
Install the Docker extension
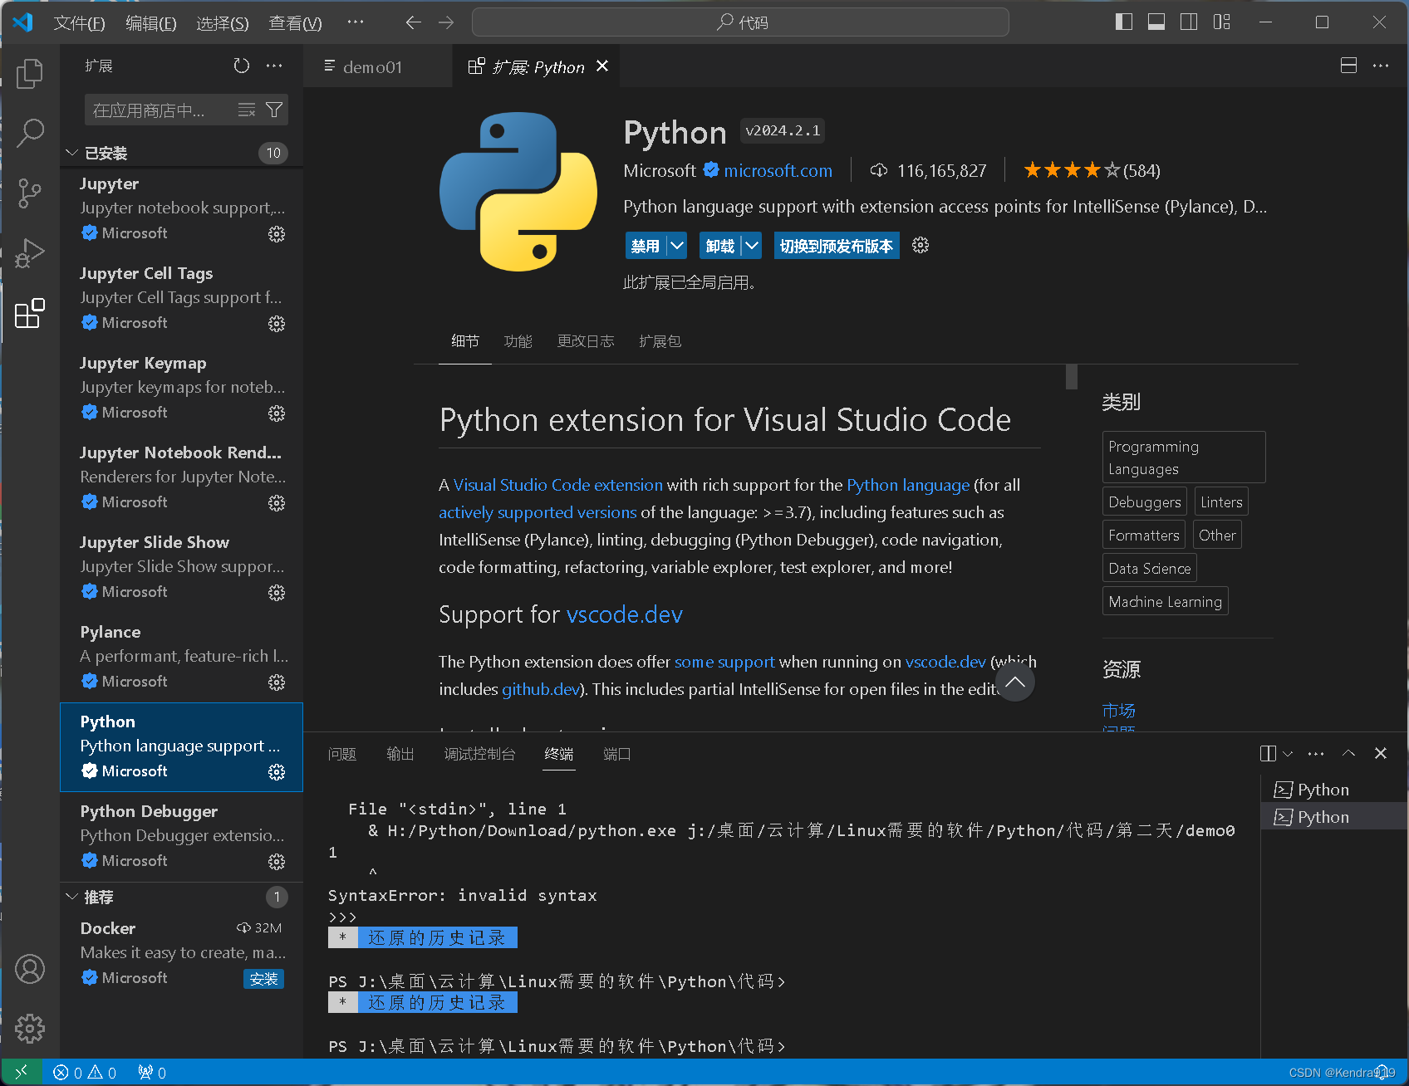click(x=263, y=979)
